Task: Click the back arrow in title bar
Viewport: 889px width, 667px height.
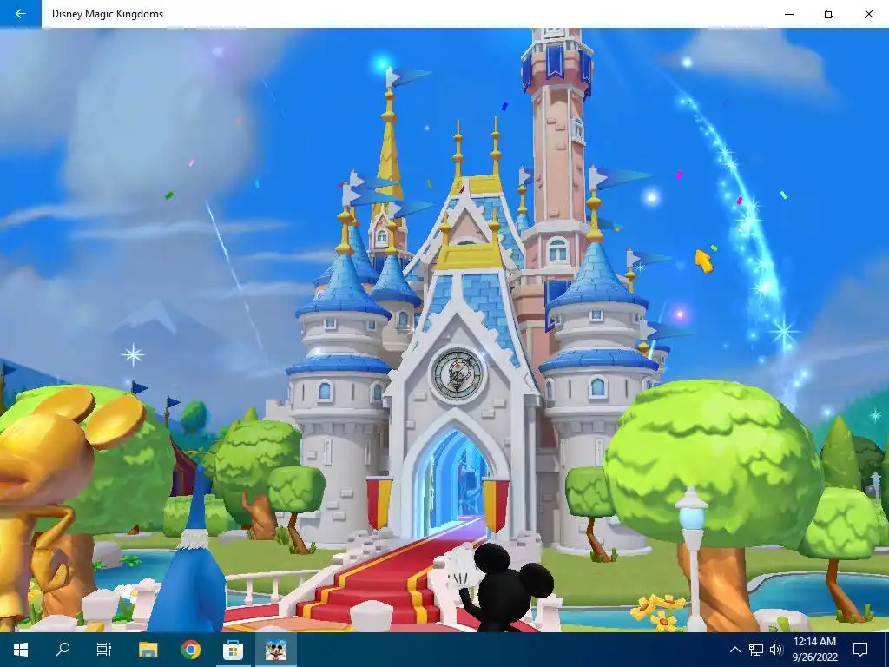Action: tap(21, 14)
